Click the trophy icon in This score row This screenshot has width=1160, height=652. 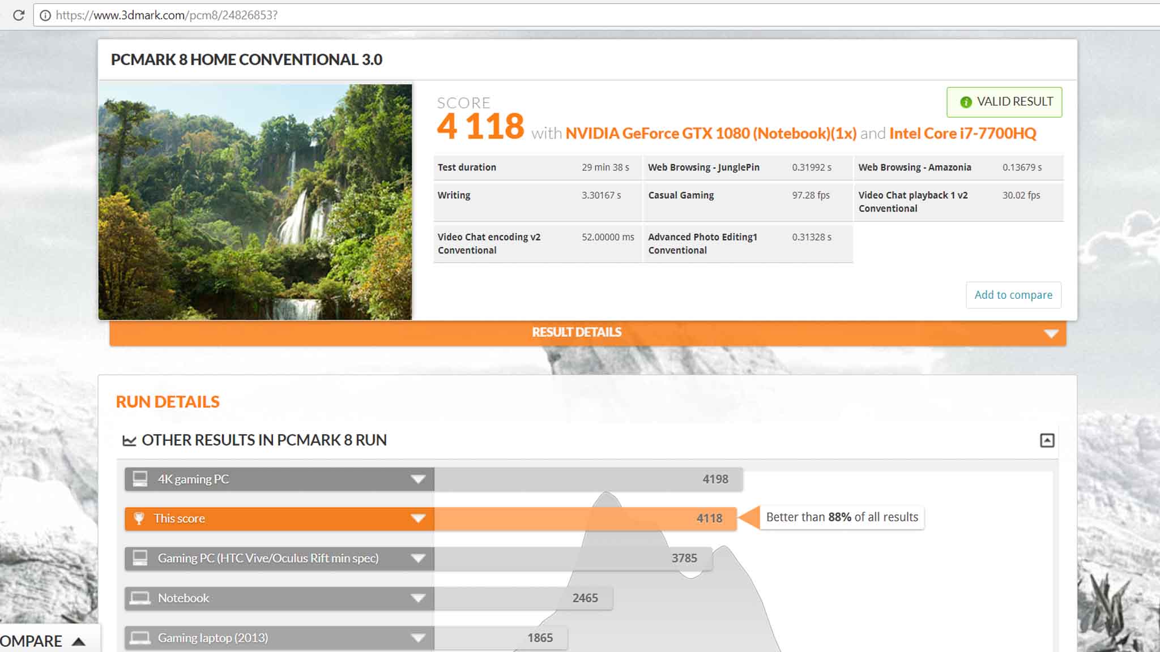click(x=139, y=518)
